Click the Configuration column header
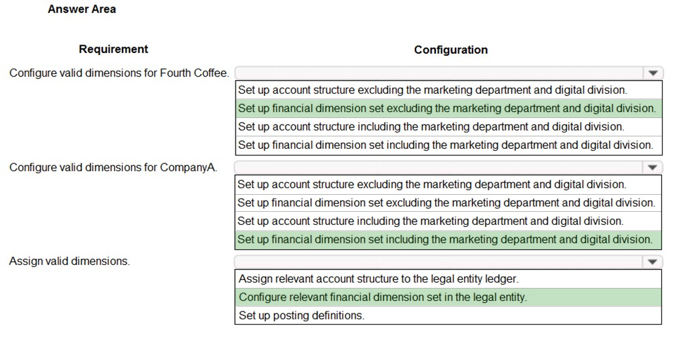Screen dimensions: 681x341 coord(451,50)
